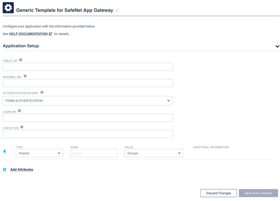Click the Public URI info icon
The image size is (280, 201).
click(x=21, y=60)
